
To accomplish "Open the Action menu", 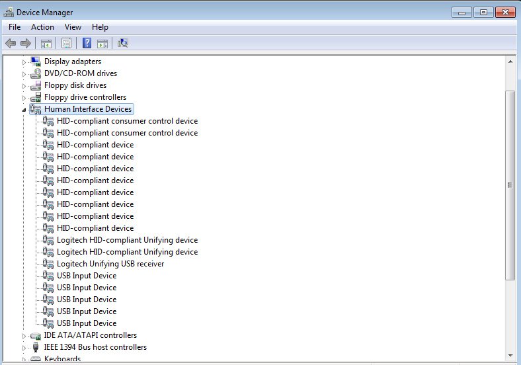I will [x=42, y=27].
